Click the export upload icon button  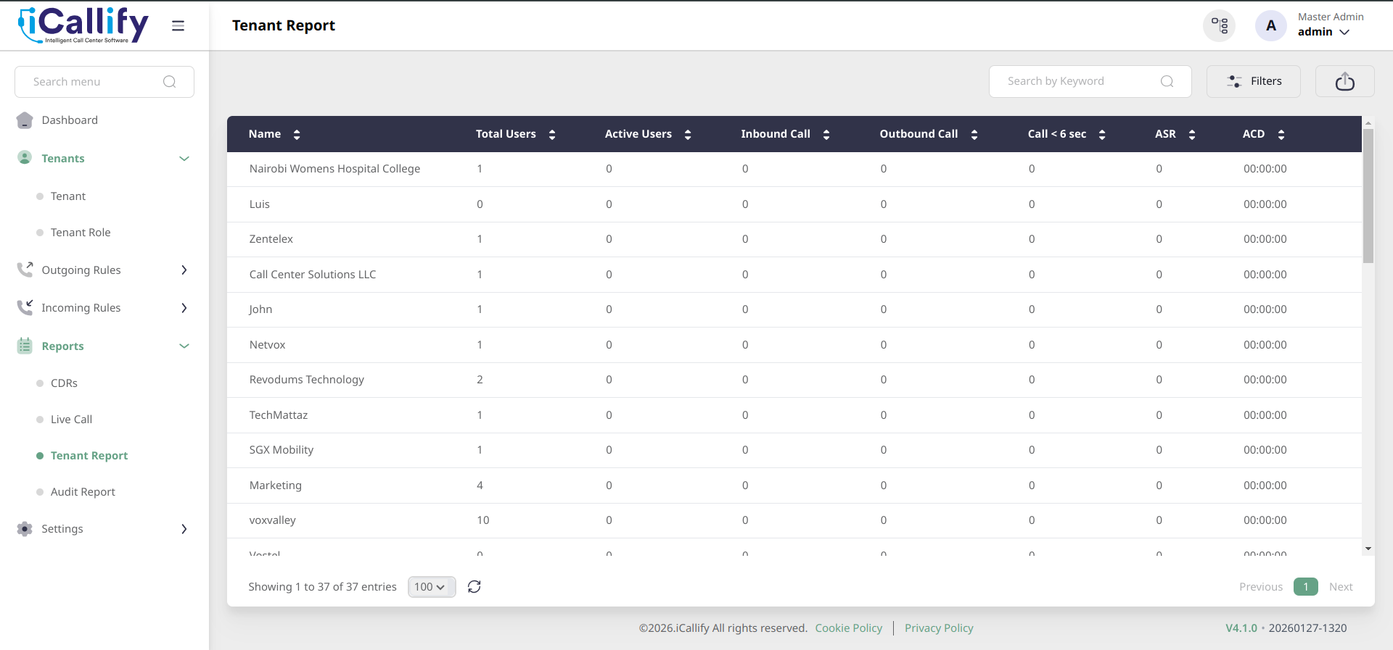(1344, 82)
